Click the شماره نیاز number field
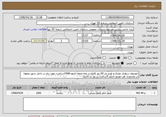Image resolution: width=166 pixels, height=117 pixels. [117, 17]
